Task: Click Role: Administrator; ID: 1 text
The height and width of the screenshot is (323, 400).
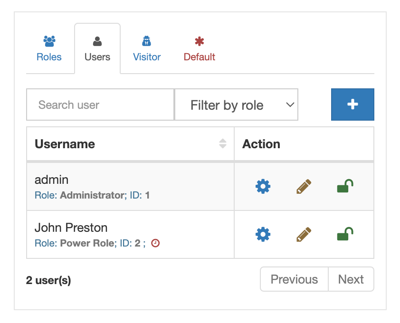Action: point(92,195)
